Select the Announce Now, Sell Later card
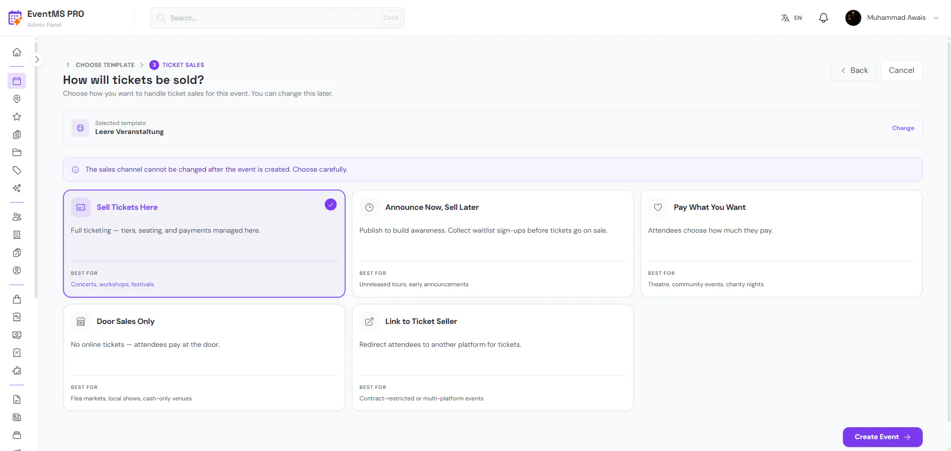 coord(493,244)
